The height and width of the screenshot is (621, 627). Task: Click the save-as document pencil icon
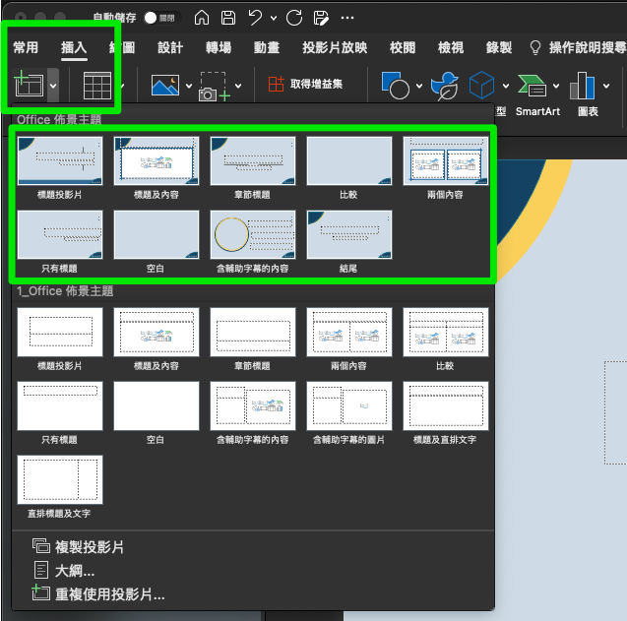point(321,18)
